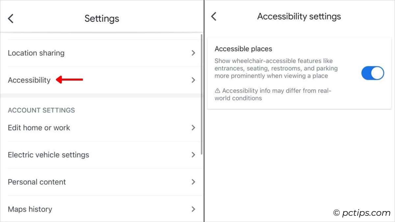The width and height of the screenshot is (395, 222).
Task: Expand the Edit home or work chevron
Action: pyautogui.click(x=194, y=128)
